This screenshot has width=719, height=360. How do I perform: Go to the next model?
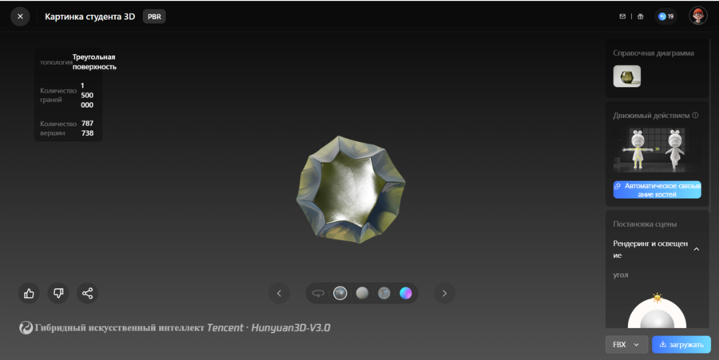[x=444, y=293]
